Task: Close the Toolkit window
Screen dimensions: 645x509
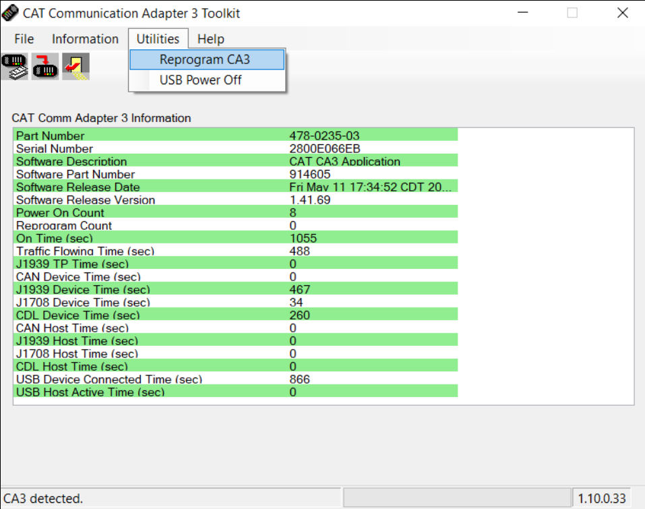Action: (x=623, y=13)
